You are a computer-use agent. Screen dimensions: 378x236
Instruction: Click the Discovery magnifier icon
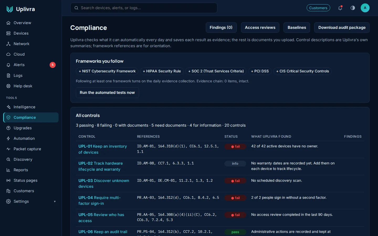pos(8,159)
